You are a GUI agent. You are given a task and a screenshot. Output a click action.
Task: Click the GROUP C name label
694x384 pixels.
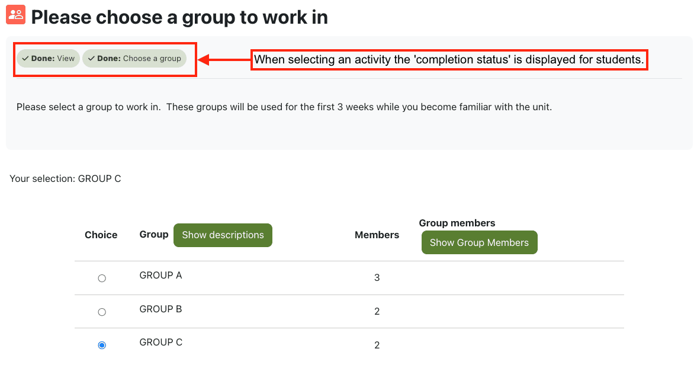(x=160, y=342)
